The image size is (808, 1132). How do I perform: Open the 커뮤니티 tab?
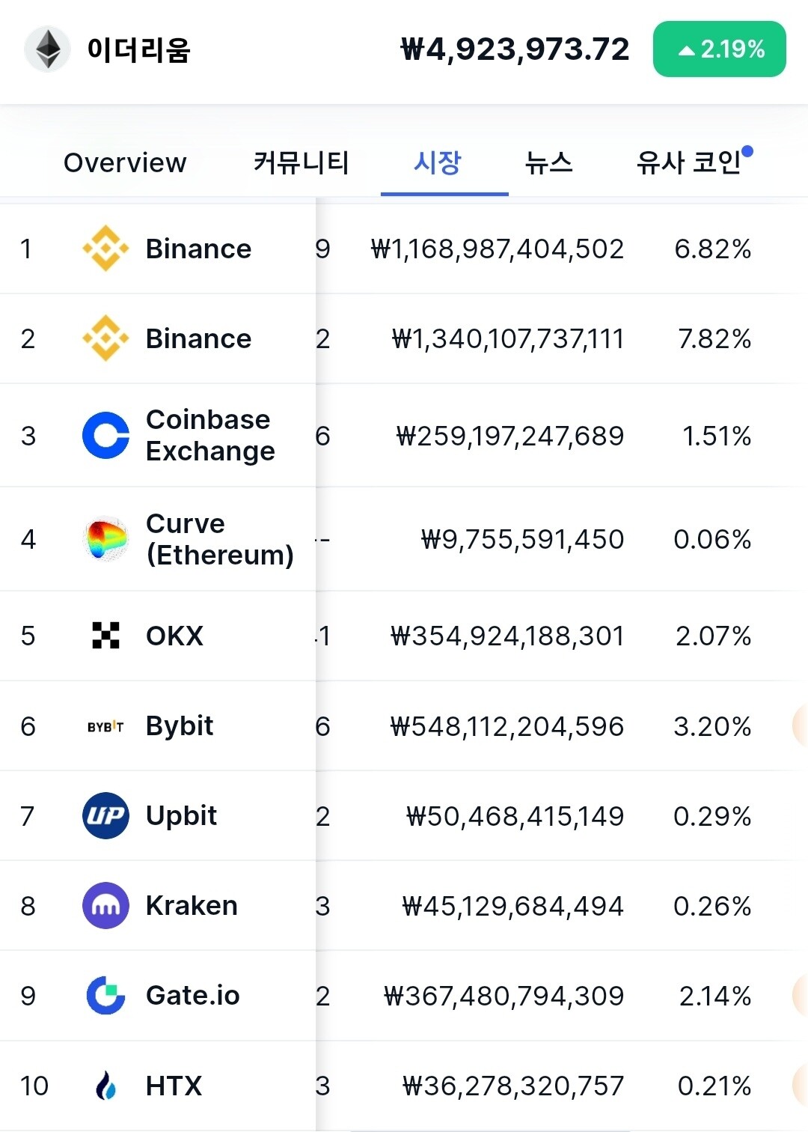tap(301, 162)
